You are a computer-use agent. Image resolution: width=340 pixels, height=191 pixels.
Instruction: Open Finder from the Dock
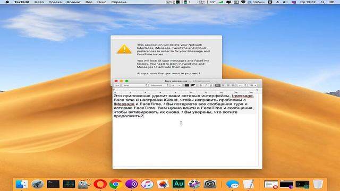[x=22, y=184]
